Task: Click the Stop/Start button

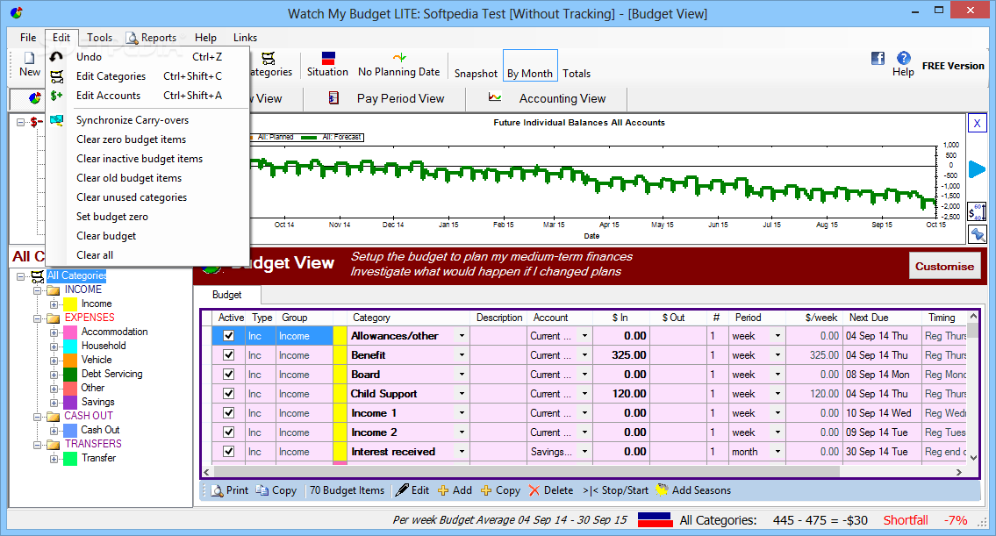Action: pyautogui.click(x=615, y=490)
